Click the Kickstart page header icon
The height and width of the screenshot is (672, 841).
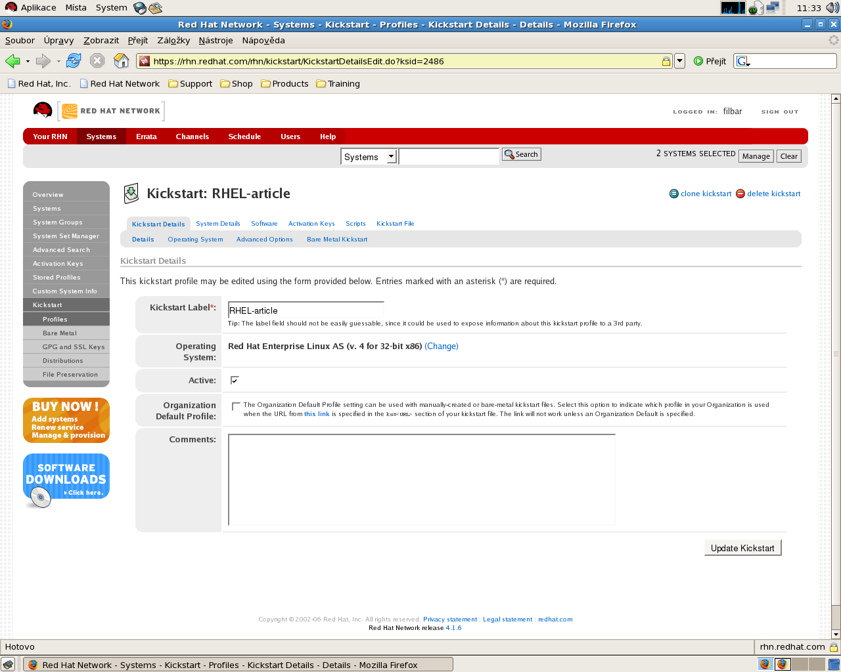[131, 194]
